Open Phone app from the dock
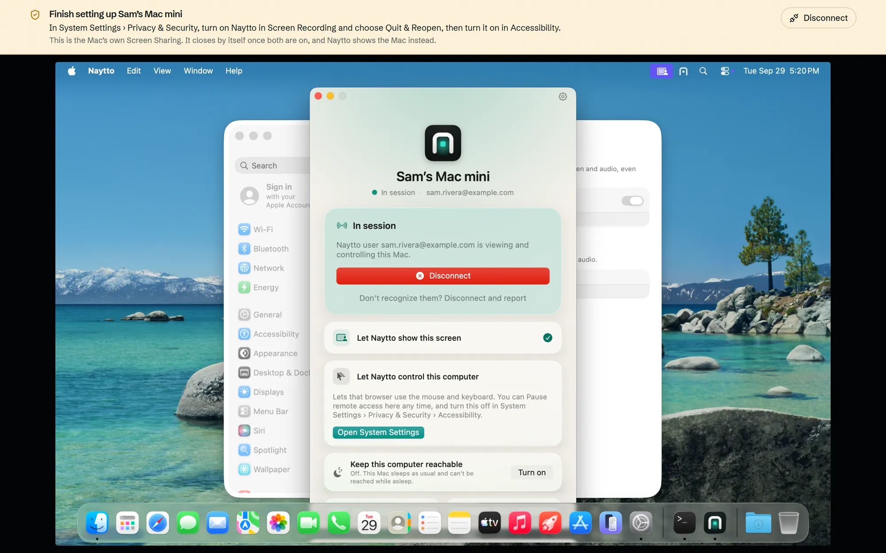This screenshot has height=553, width=886. (x=338, y=523)
